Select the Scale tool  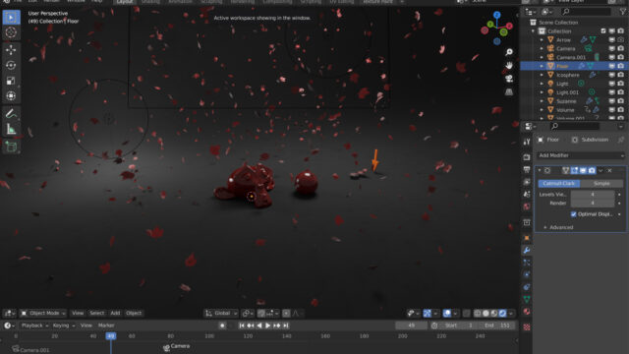[x=11, y=81]
